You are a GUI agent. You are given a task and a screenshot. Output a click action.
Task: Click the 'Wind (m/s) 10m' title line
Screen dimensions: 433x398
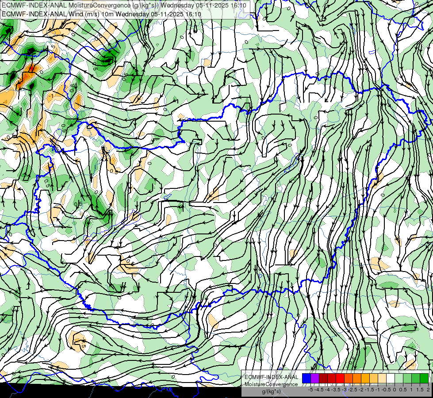[101, 14]
